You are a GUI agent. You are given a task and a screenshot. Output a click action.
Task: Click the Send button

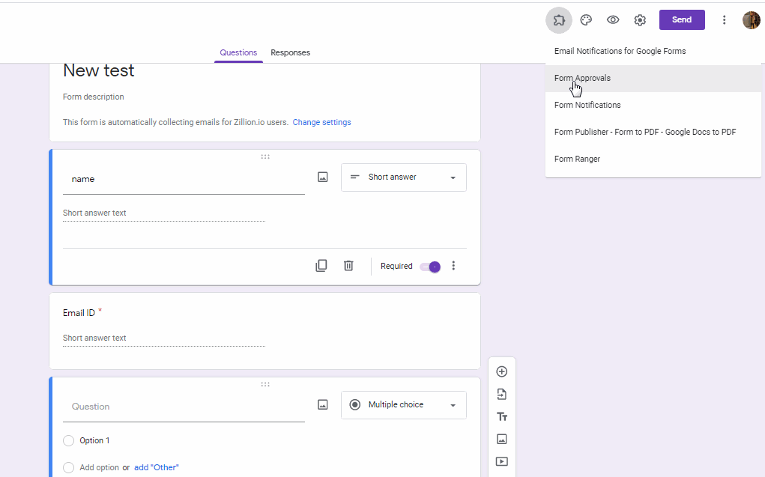point(682,20)
